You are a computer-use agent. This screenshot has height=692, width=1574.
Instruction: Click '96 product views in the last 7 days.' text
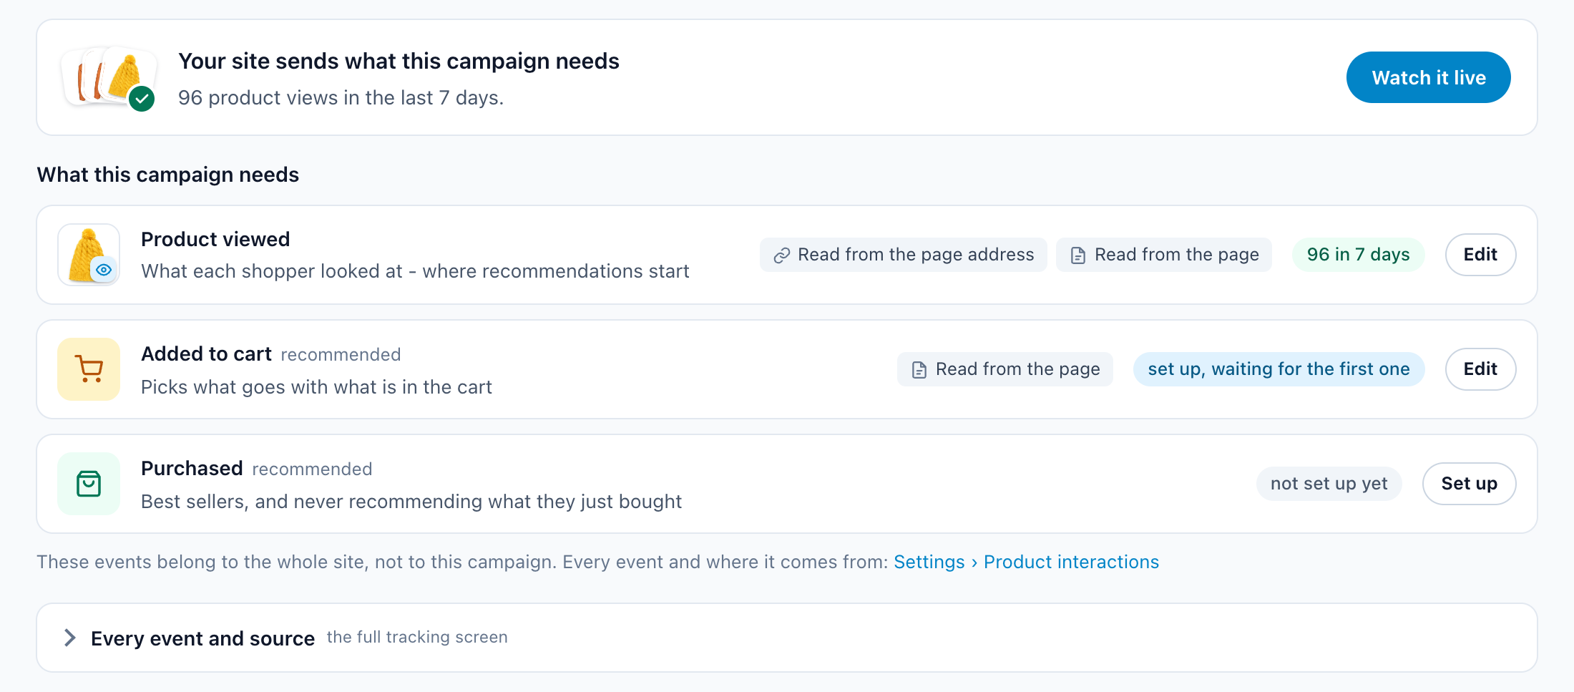[341, 97]
